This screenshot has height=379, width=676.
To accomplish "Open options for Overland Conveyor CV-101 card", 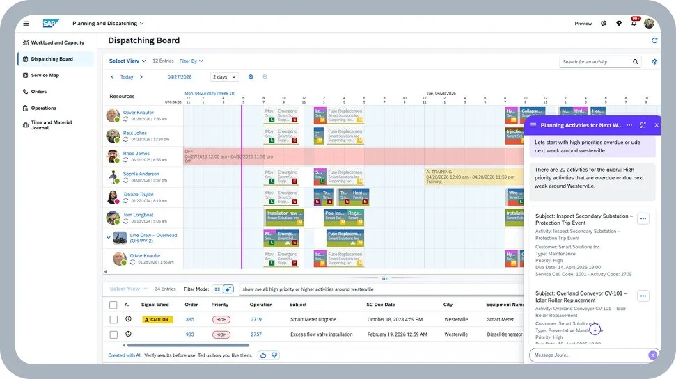I will pyautogui.click(x=643, y=296).
